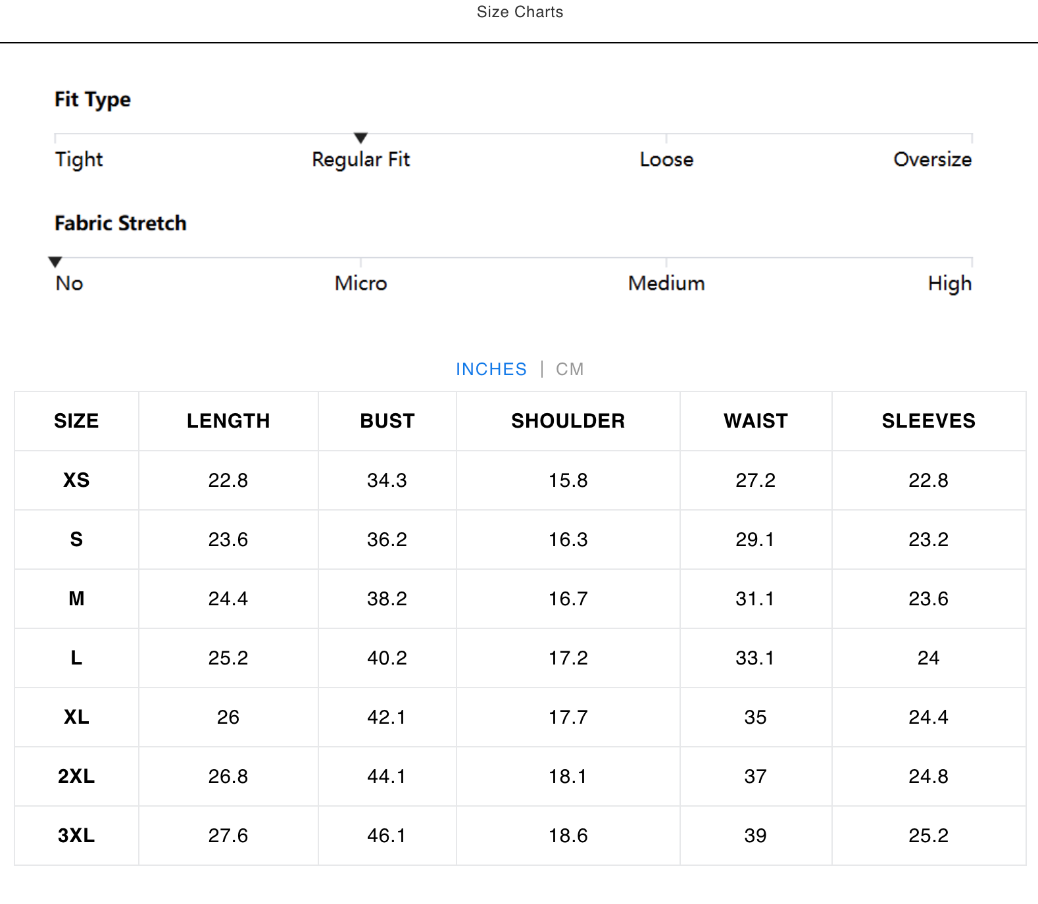This screenshot has height=904, width=1038.
Task: Select the XS size row label
Action: pos(76,480)
